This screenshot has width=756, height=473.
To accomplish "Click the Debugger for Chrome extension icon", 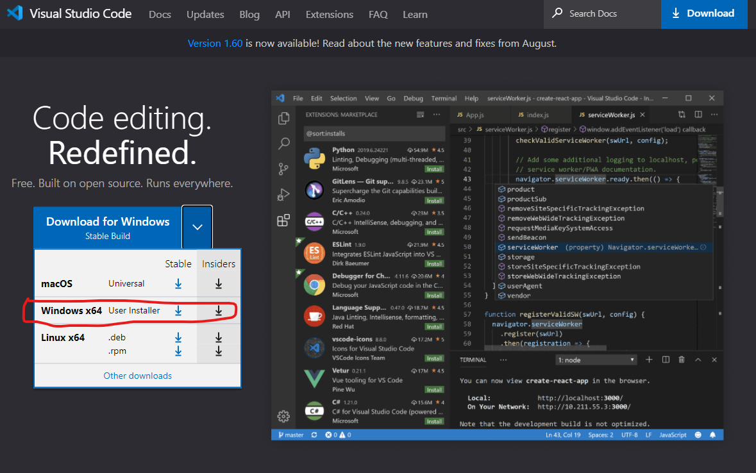I will tap(314, 285).
